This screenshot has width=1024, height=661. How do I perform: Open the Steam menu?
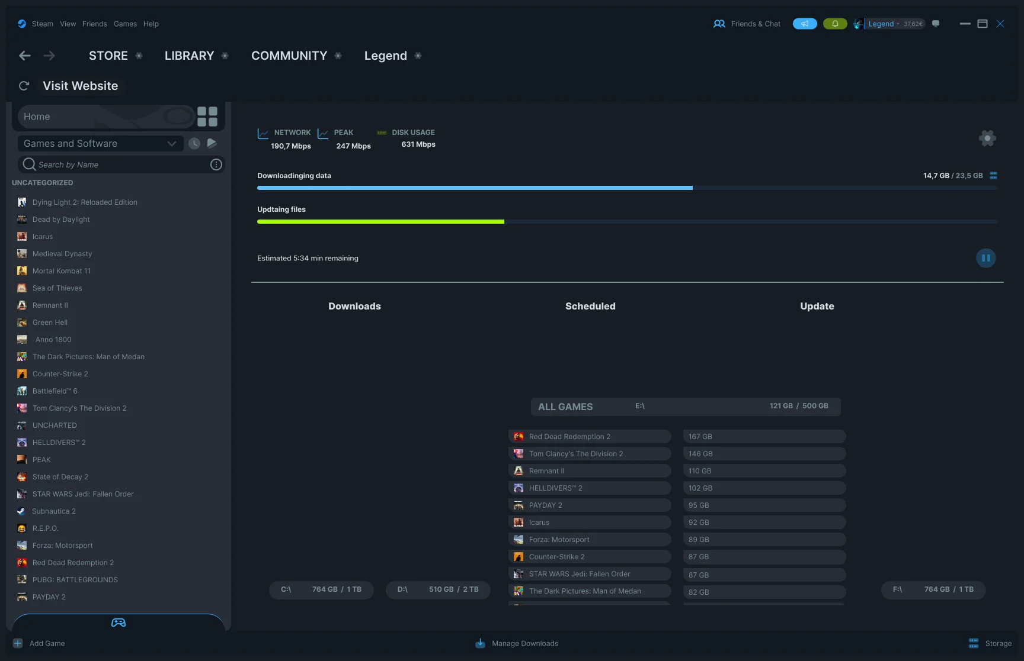tap(43, 24)
